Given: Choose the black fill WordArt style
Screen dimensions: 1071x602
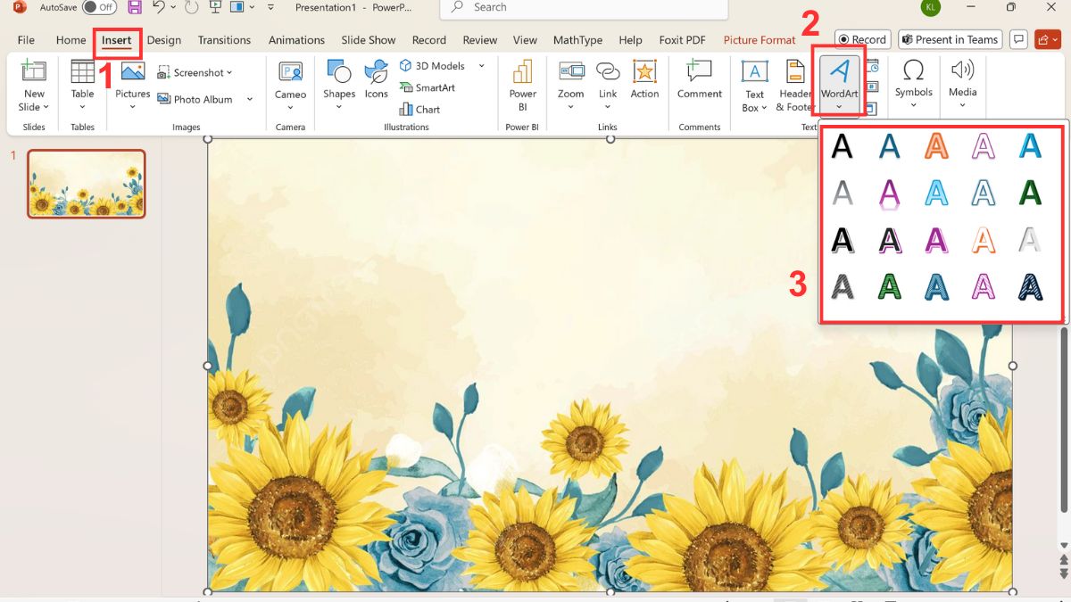Looking at the screenshot, I should [842, 145].
